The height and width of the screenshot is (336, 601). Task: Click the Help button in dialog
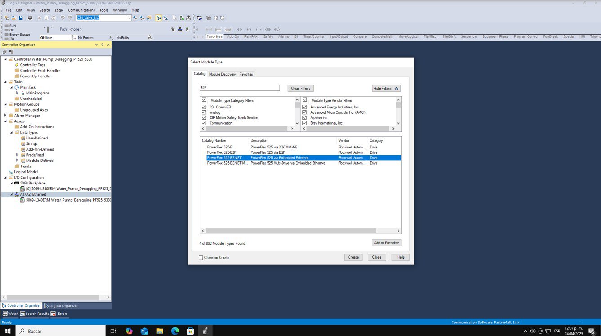pyautogui.click(x=401, y=257)
